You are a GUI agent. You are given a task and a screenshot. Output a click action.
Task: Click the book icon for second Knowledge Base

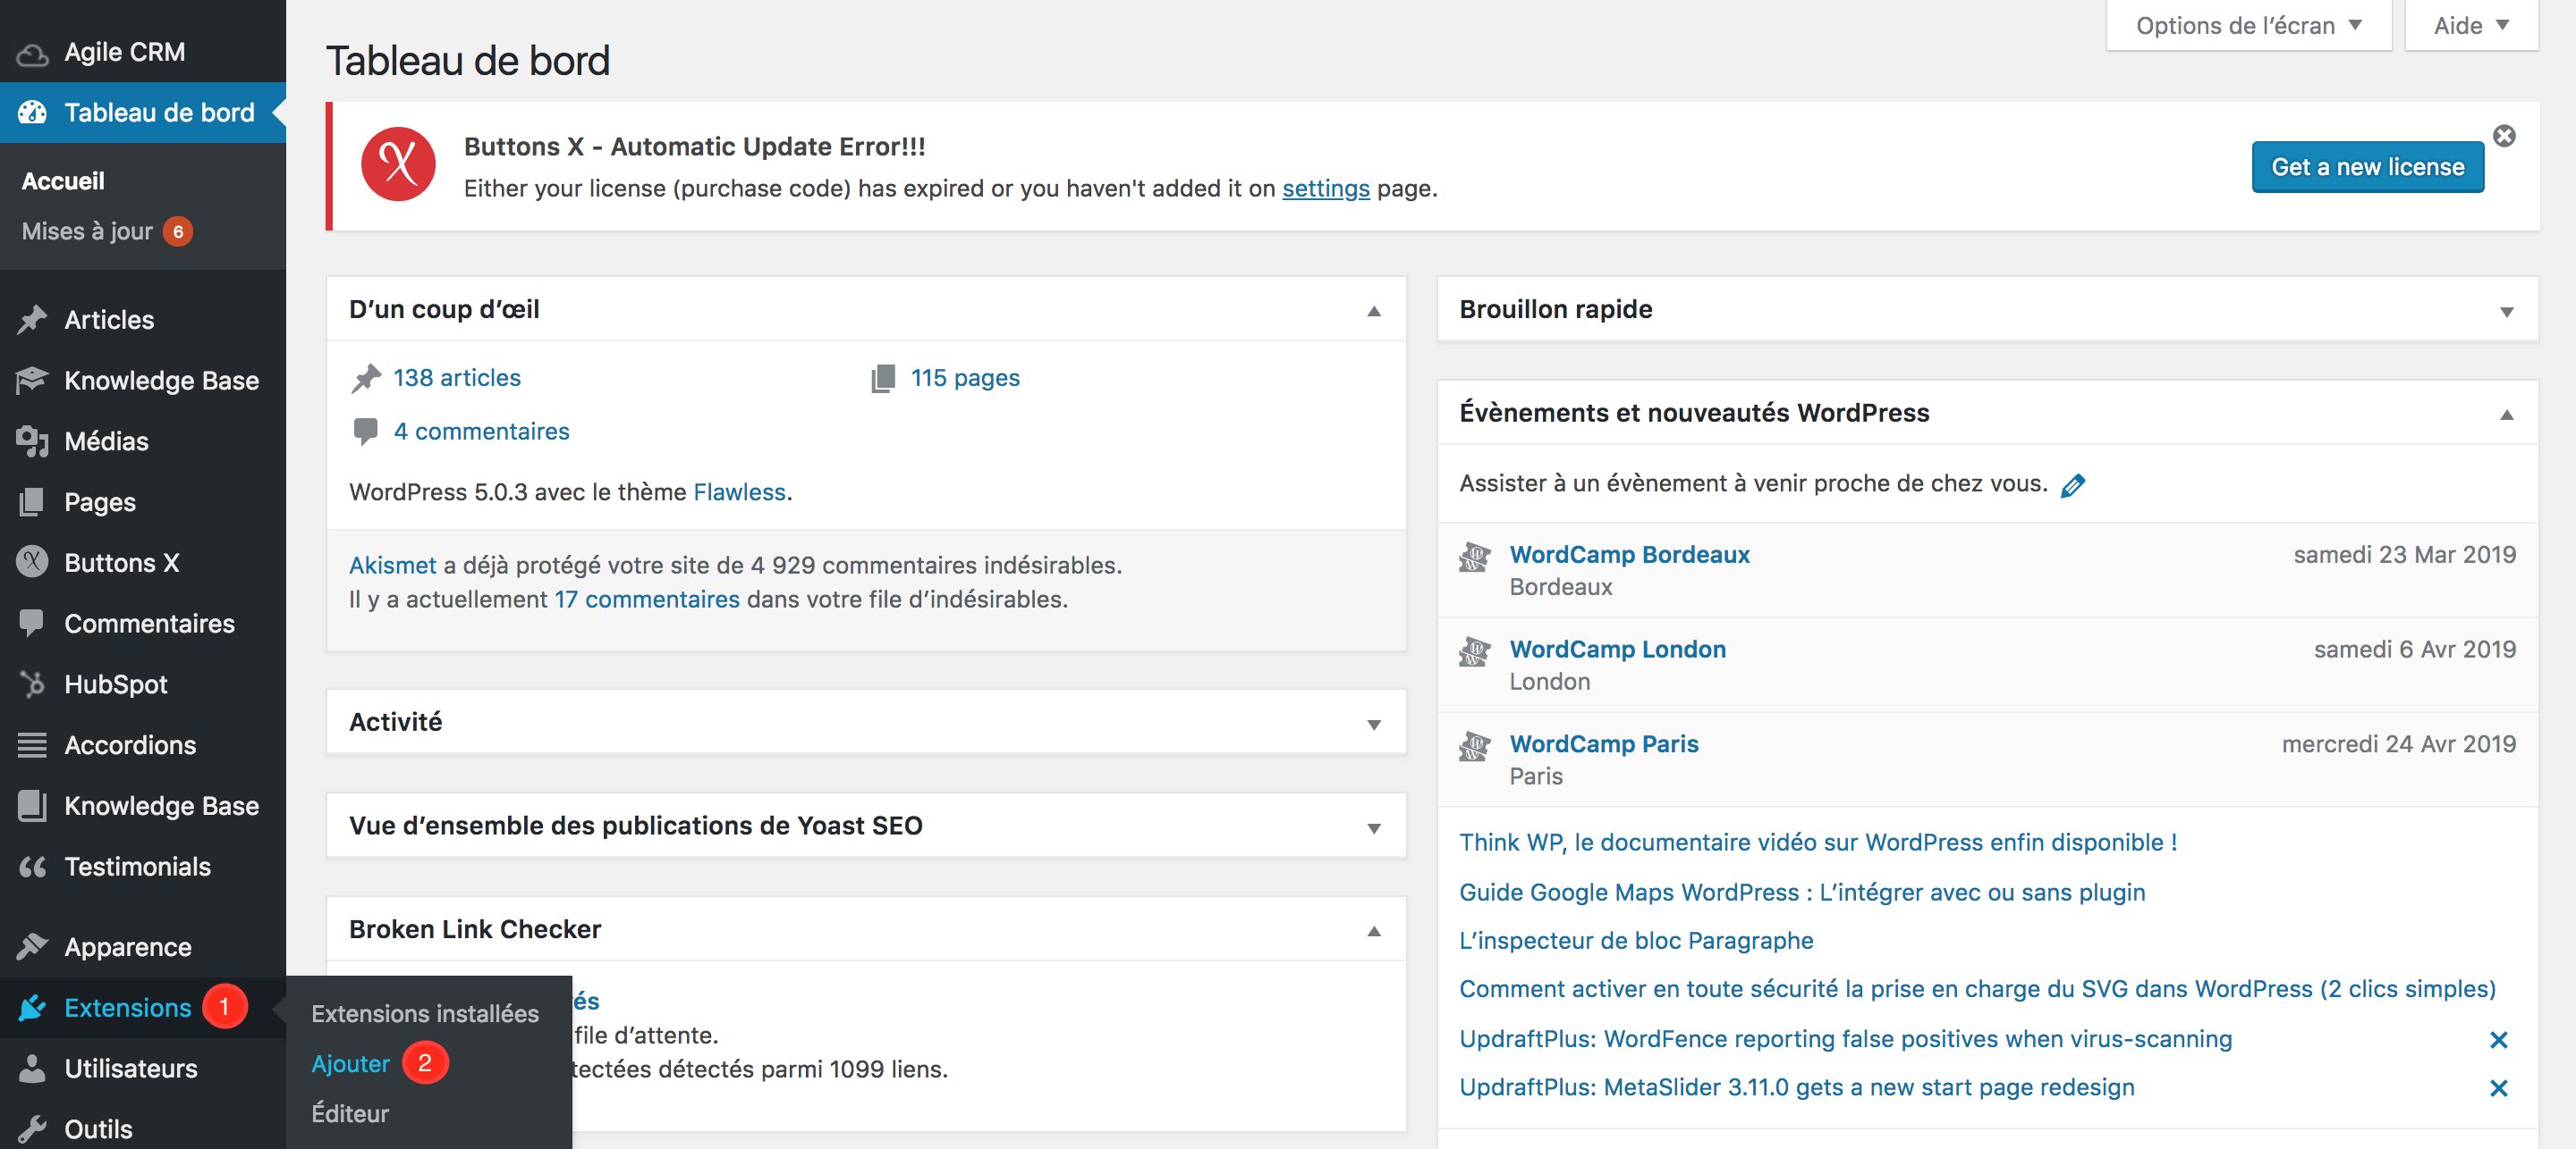point(32,805)
